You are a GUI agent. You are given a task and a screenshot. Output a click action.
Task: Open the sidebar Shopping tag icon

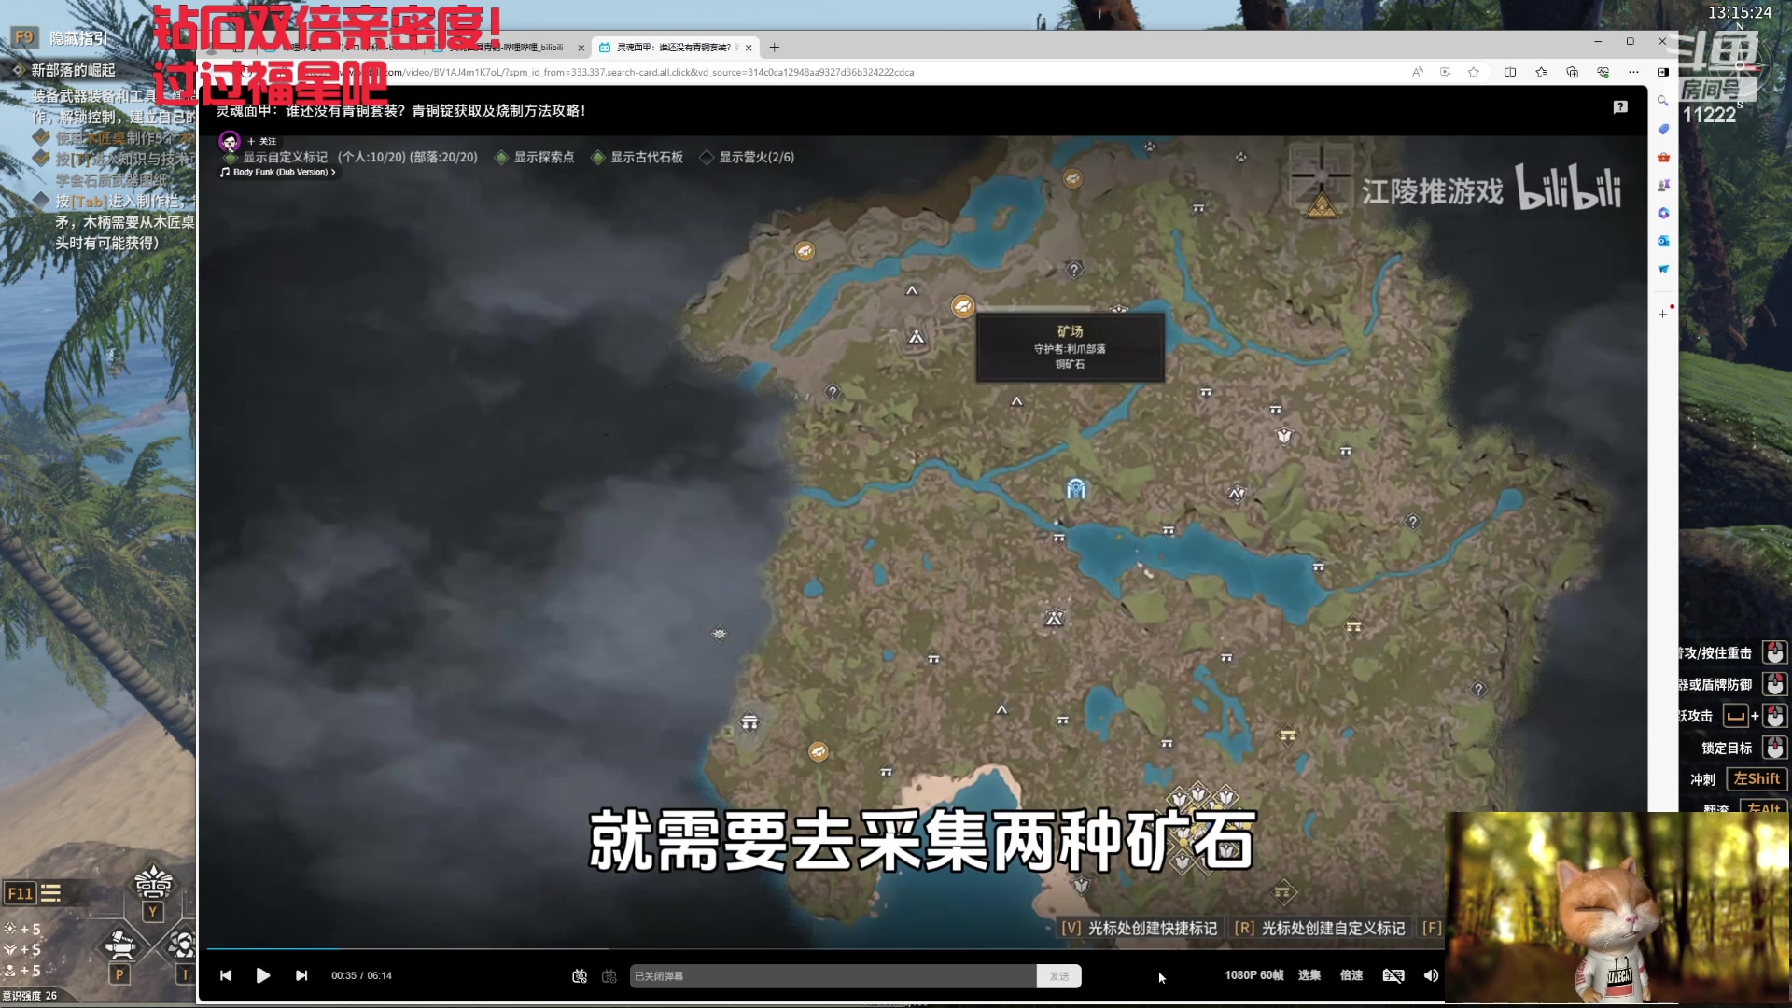tap(1662, 129)
